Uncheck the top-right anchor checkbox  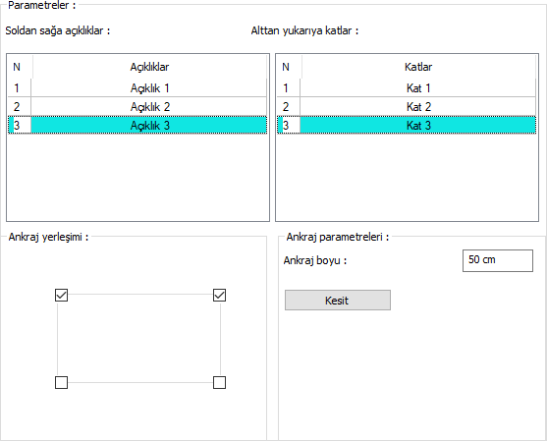pyautogui.click(x=219, y=296)
